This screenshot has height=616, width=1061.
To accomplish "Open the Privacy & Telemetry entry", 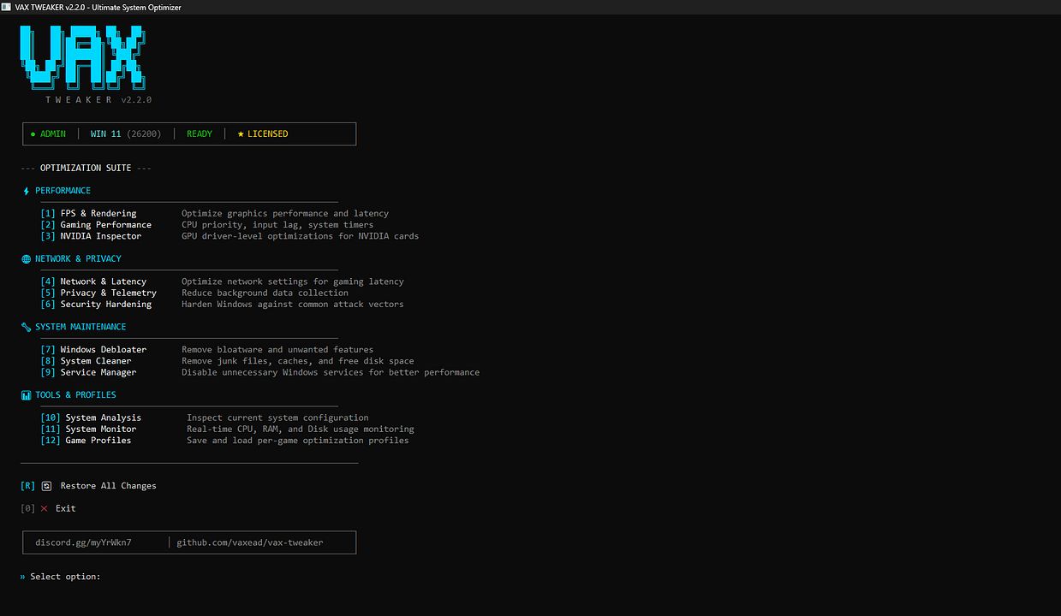I will (108, 293).
